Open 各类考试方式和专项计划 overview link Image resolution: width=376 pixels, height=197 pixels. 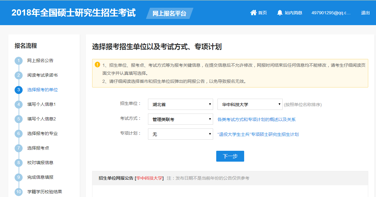(x=256, y=119)
